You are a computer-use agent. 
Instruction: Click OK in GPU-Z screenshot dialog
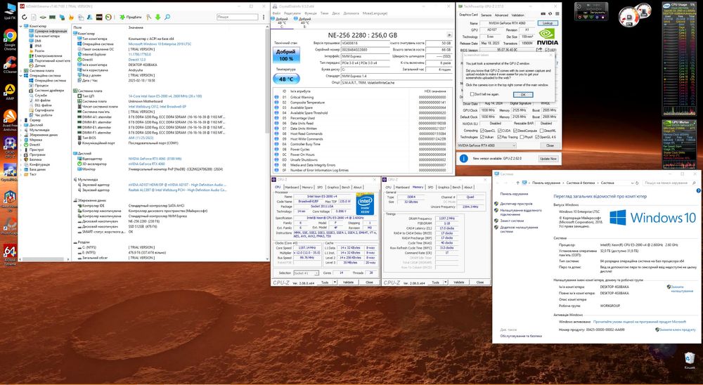[523, 95]
